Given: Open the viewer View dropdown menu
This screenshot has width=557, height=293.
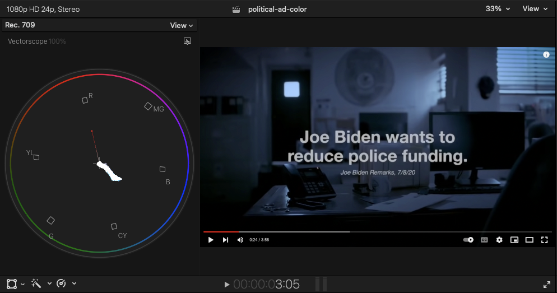Looking at the screenshot, I should pyautogui.click(x=535, y=9).
